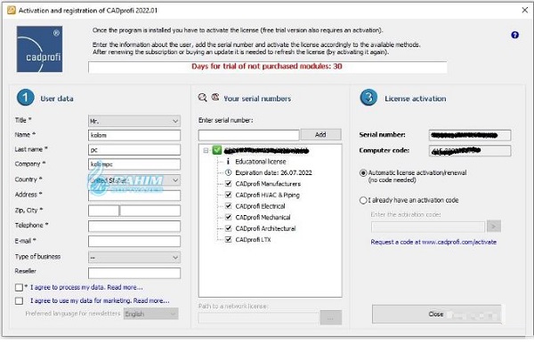
Task: Toggle the CADprofi Architectural checkbox
Action: (x=229, y=228)
